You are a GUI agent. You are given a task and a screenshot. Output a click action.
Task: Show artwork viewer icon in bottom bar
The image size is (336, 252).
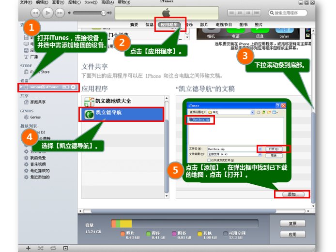pyautogui.click(x=65, y=248)
